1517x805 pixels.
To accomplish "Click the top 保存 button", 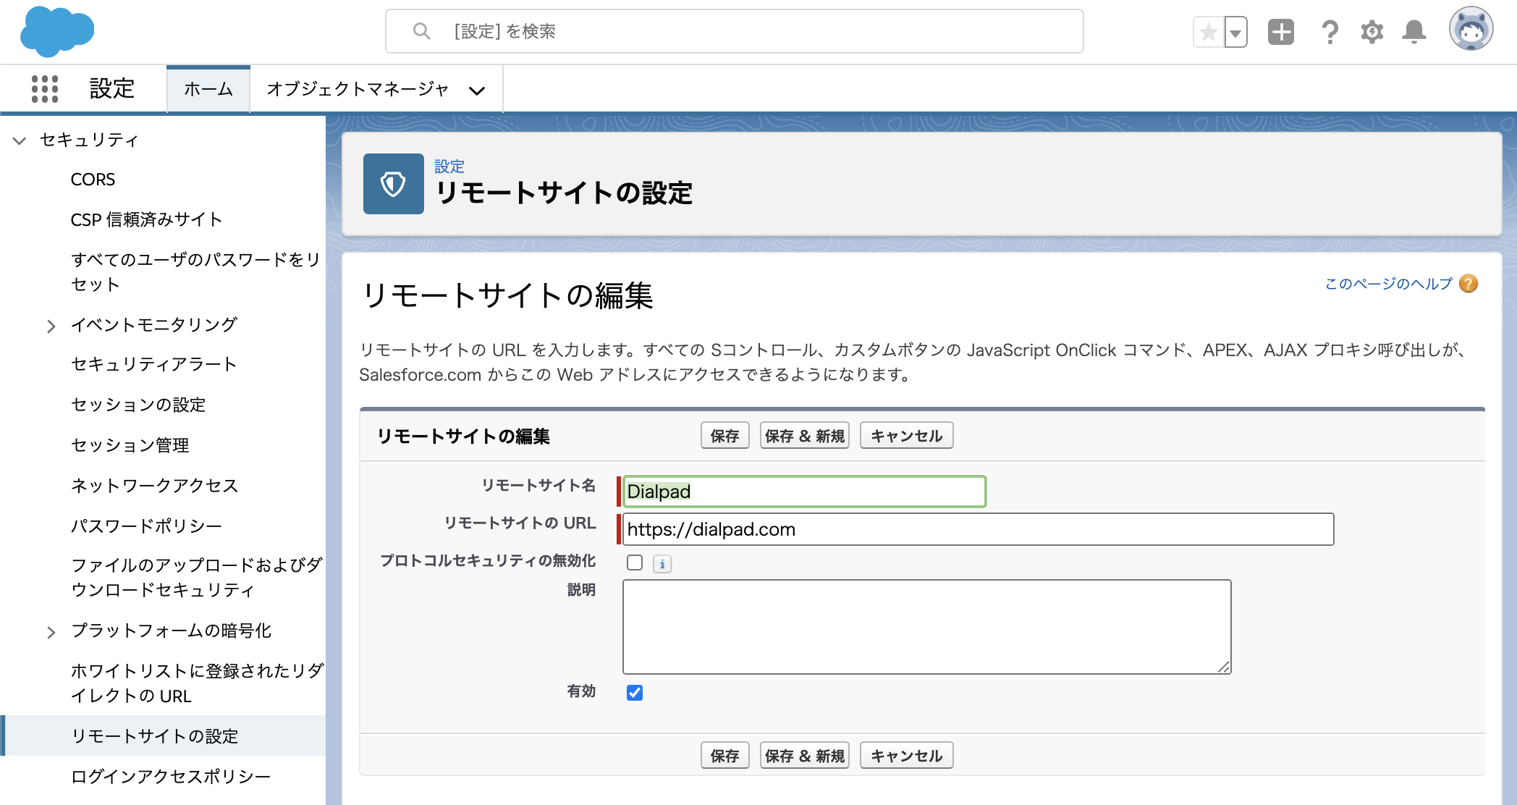I will [x=724, y=436].
